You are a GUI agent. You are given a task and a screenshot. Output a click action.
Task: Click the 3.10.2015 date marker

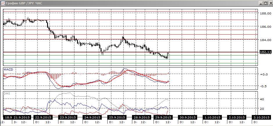[x=261, y=117]
